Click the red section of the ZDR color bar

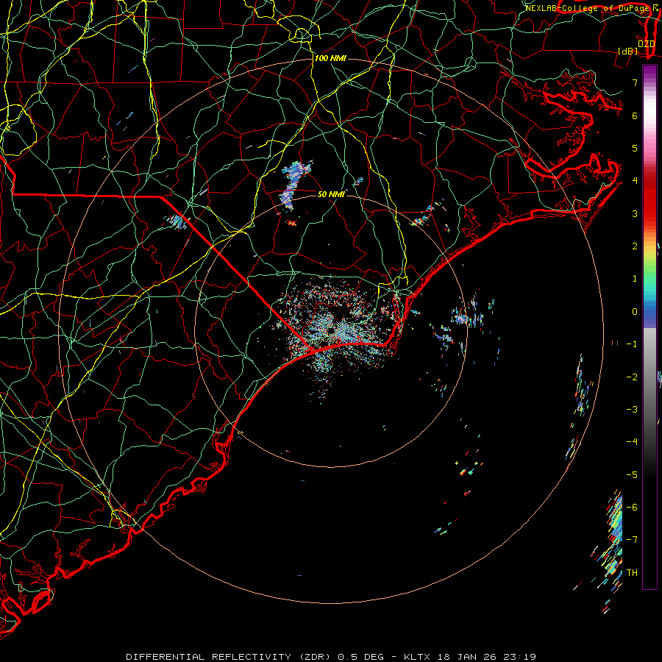tap(649, 201)
